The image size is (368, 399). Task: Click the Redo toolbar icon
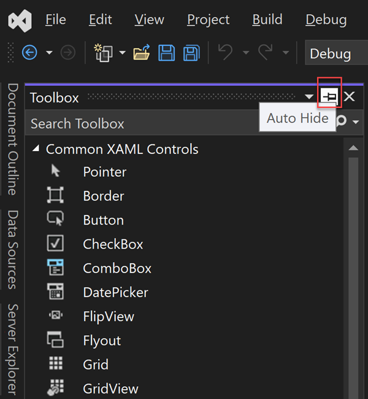pyautogui.click(x=265, y=52)
